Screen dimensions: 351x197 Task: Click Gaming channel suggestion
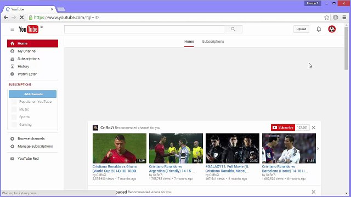[25, 125]
